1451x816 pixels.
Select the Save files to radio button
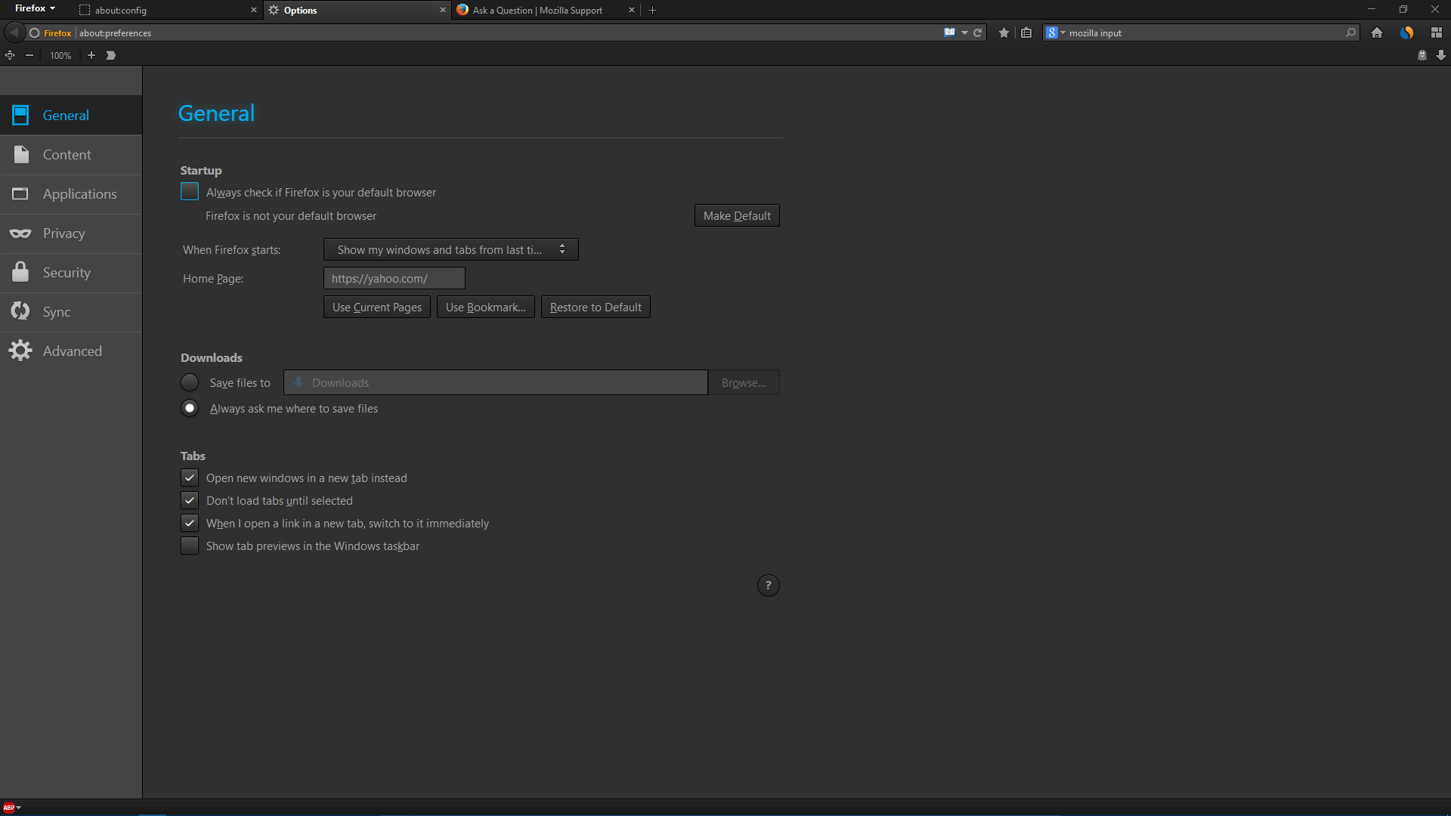pos(190,382)
